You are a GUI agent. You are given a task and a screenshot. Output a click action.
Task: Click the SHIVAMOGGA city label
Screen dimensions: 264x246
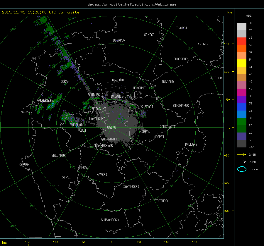click(x=110, y=220)
